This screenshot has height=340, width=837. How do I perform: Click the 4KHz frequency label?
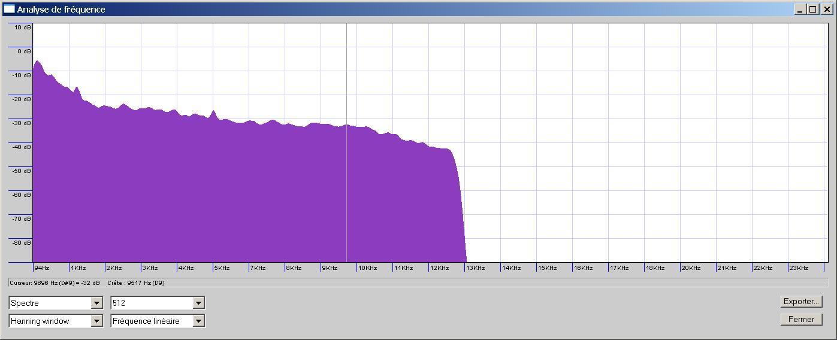click(186, 268)
